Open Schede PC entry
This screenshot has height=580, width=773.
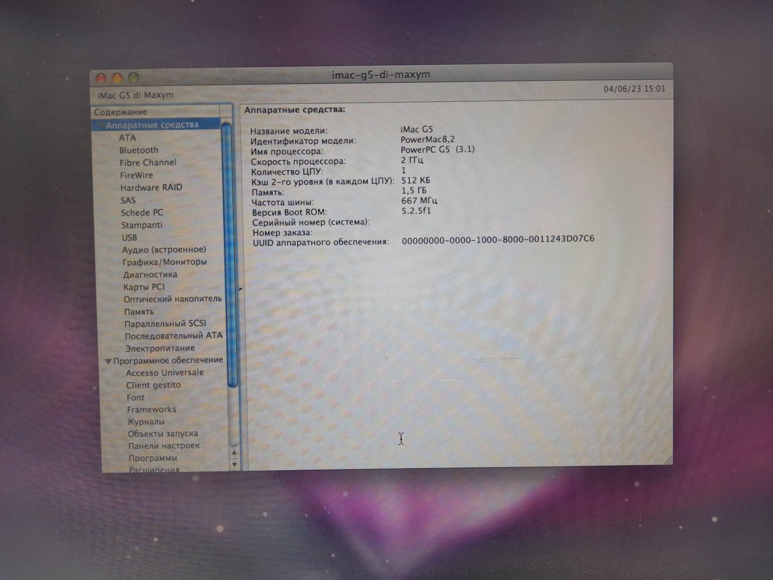(142, 213)
